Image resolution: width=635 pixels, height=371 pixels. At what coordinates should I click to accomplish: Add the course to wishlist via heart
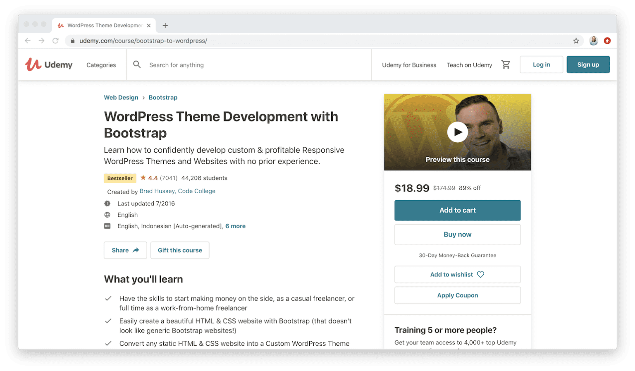[480, 274]
